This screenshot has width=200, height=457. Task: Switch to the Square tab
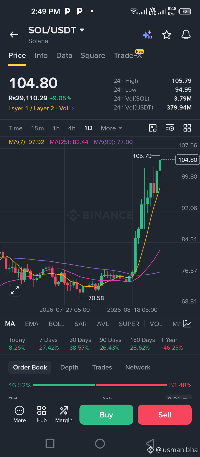[93, 55]
